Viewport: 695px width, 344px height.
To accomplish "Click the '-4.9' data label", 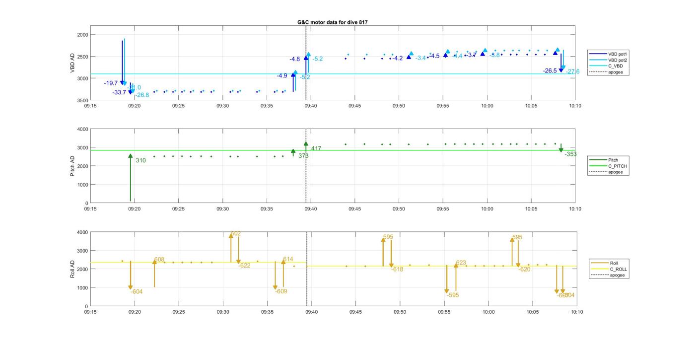I will click(282, 75).
